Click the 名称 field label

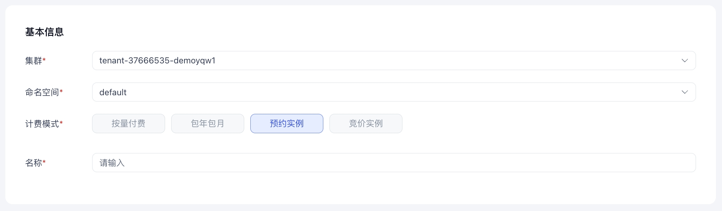coord(33,163)
